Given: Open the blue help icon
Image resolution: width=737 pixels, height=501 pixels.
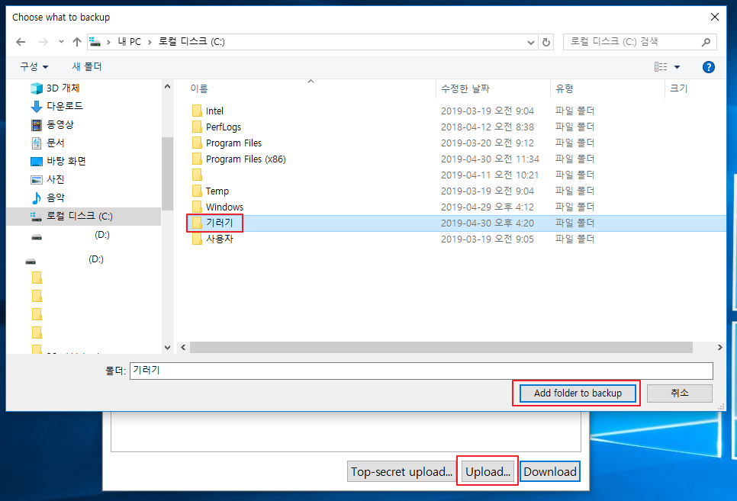Looking at the screenshot, I should click(x=708, y=67).
